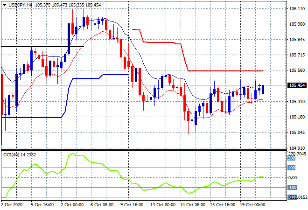Select the green CCI indicator curve
This screenshot has height=210, width=308.
pyautogui.click(x=132, y=184)
